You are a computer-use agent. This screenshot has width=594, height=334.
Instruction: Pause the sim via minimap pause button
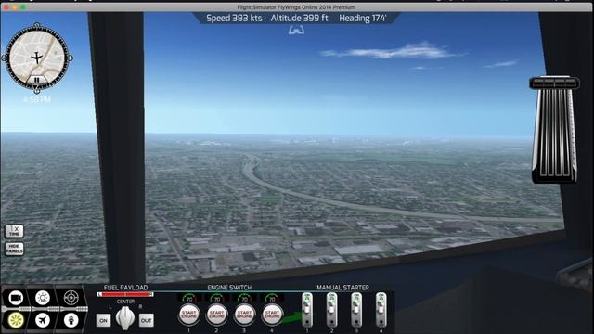pyautogui.click(x=37, y=80)
